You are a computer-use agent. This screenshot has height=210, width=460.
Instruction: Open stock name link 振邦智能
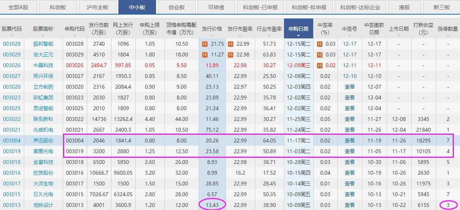coord(43,44)
